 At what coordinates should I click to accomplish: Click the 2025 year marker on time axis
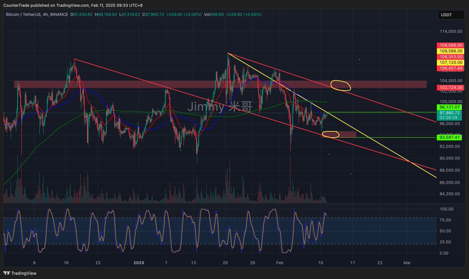[x=140, y=263]
